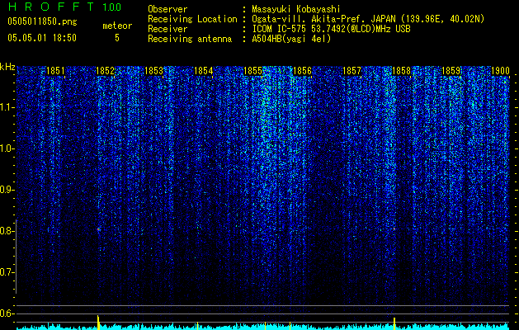This screenshot has height=330, width=519.
Task: Click the 1855 time axis label
Action: pos(252,71)
